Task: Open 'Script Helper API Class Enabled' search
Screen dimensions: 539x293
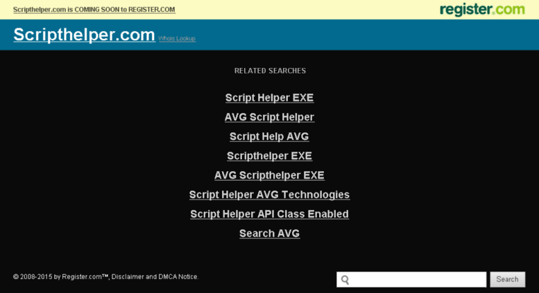Action: point(269,214)
